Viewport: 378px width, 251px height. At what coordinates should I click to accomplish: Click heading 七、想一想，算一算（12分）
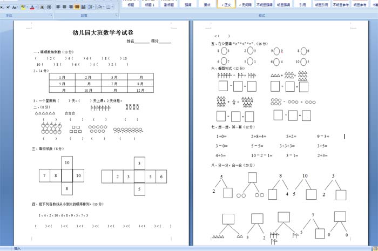(233, 127)
